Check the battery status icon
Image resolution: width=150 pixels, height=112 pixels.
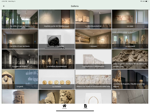(147, 1)
